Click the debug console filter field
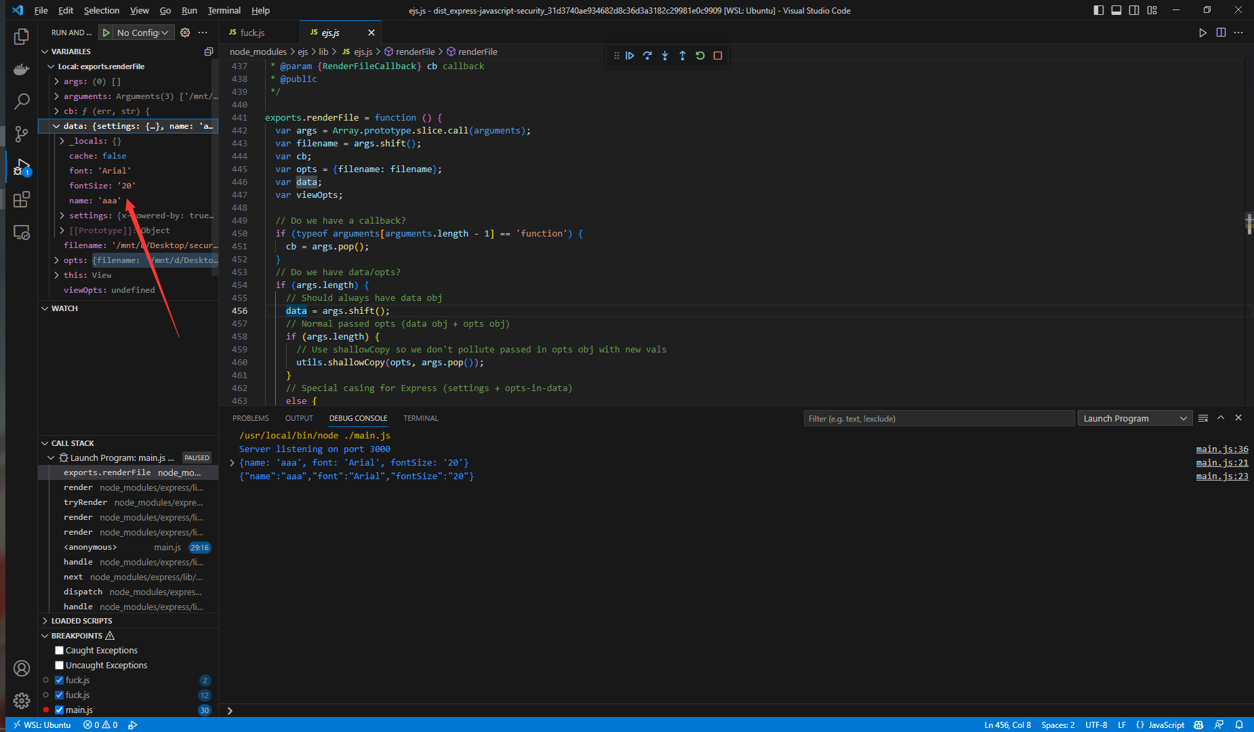 tap(939, 418)
